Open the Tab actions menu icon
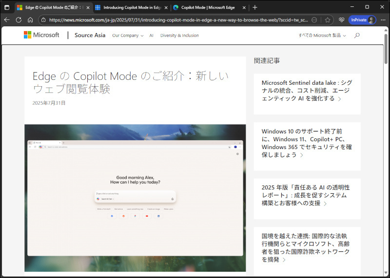The width and height of the screenshot is (390, 278). tap(7, 7)
